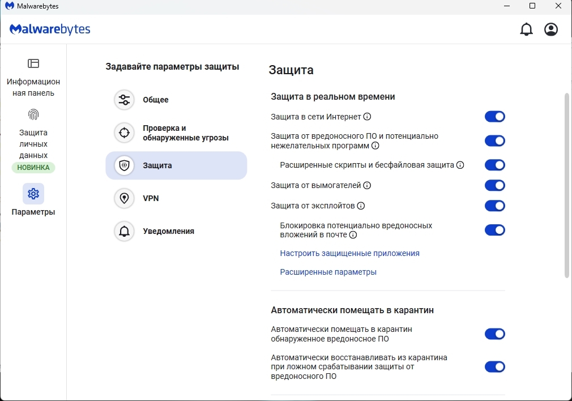Click Защита в реальном времени heading
This screenshot has width=572, height=401.
[x=332, y=97]
